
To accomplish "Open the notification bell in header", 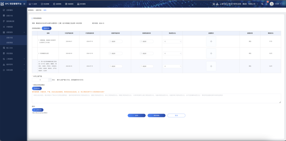I will [x=266, y=4].
